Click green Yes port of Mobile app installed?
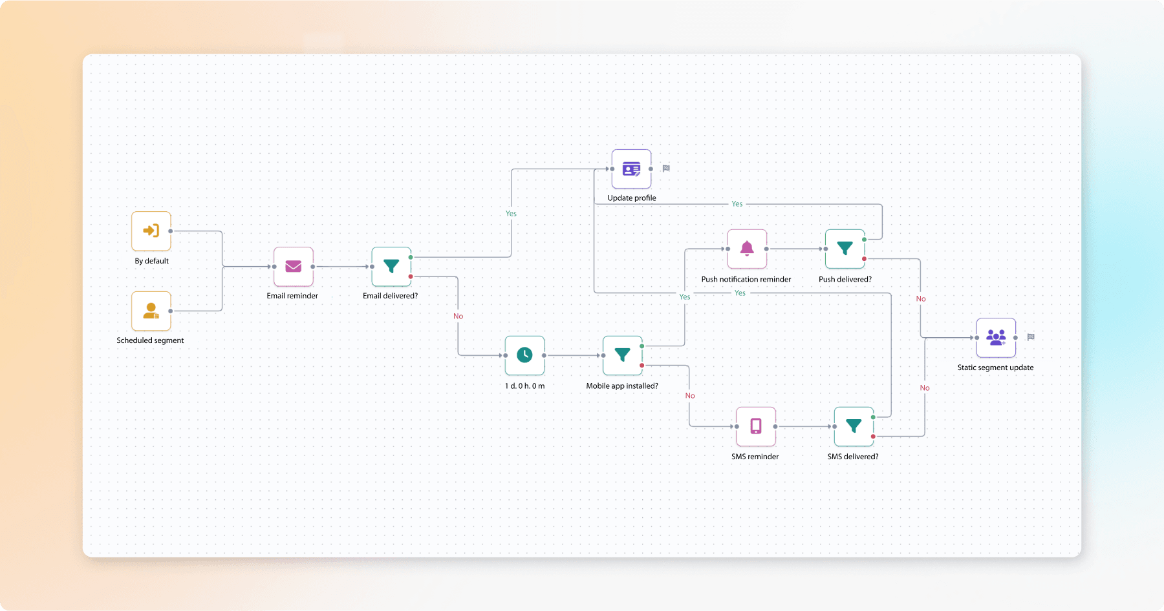Screen dimensions: 1164x611 coord(641,346)
